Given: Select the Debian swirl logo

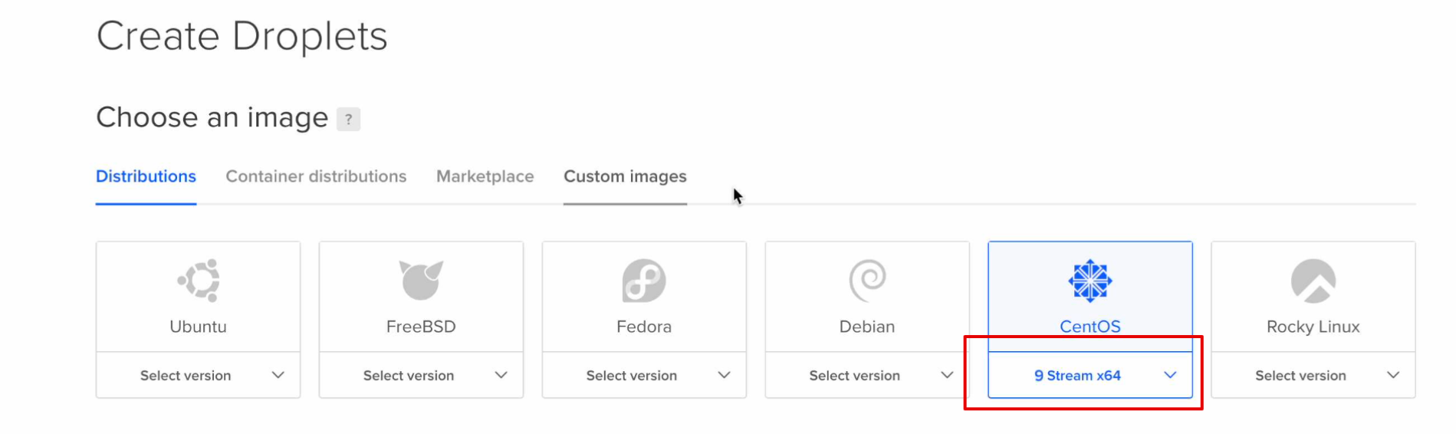Looking at the screenshot, I should (867, 280).
